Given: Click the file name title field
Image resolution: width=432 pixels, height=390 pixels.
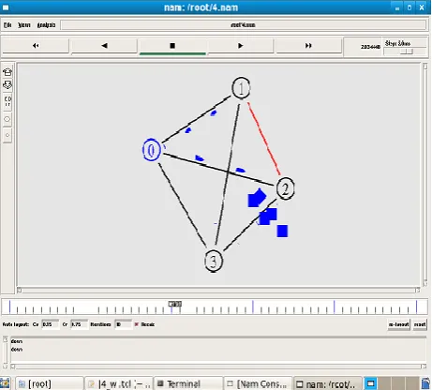Looking at the screenshot, I should click(244, 25).
